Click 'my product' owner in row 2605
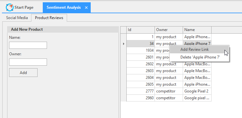Viewport: 242px width, 118px height. pyautogui.click(x=169, y=84)
